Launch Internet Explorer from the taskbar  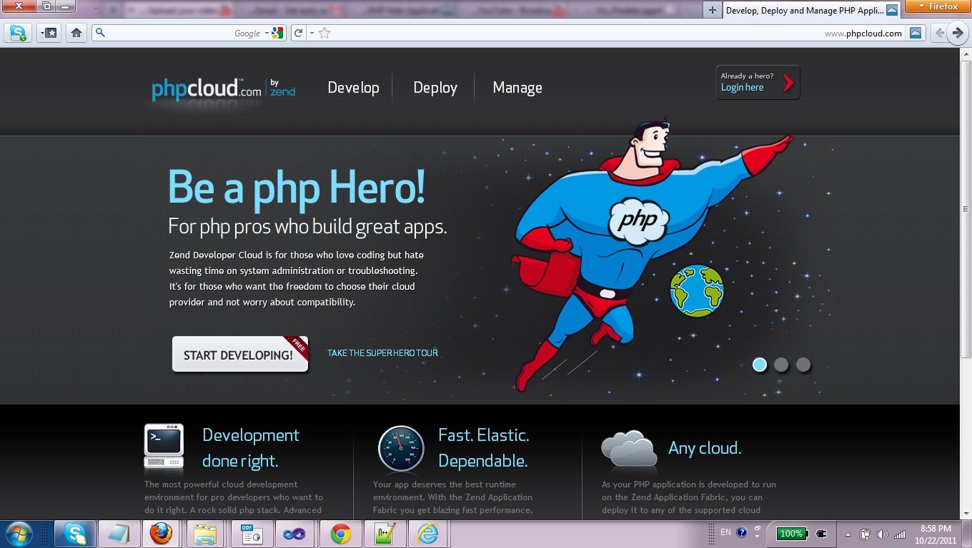(427, 534)
